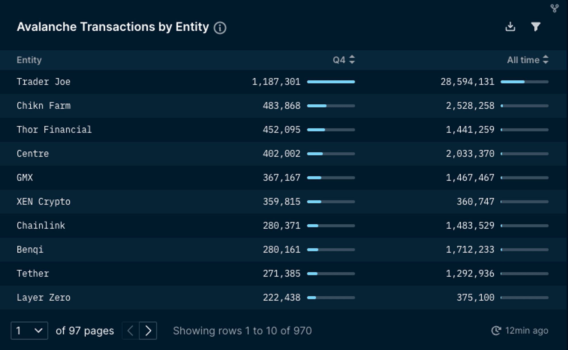Select the GMX entity
The width and height of the screenshot is (568, 350).
tap(25, 178)
